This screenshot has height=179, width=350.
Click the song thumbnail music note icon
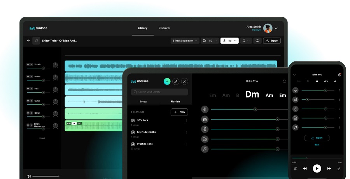(36, 41)
